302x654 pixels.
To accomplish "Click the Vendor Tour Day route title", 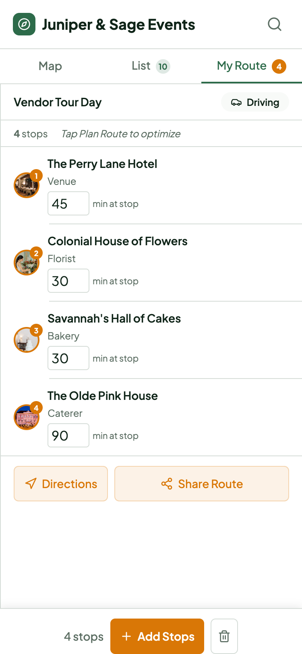I will tap(58, 102).
